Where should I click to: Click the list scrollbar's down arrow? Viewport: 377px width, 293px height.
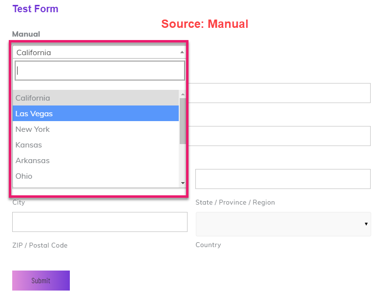[x=183, y=183]
